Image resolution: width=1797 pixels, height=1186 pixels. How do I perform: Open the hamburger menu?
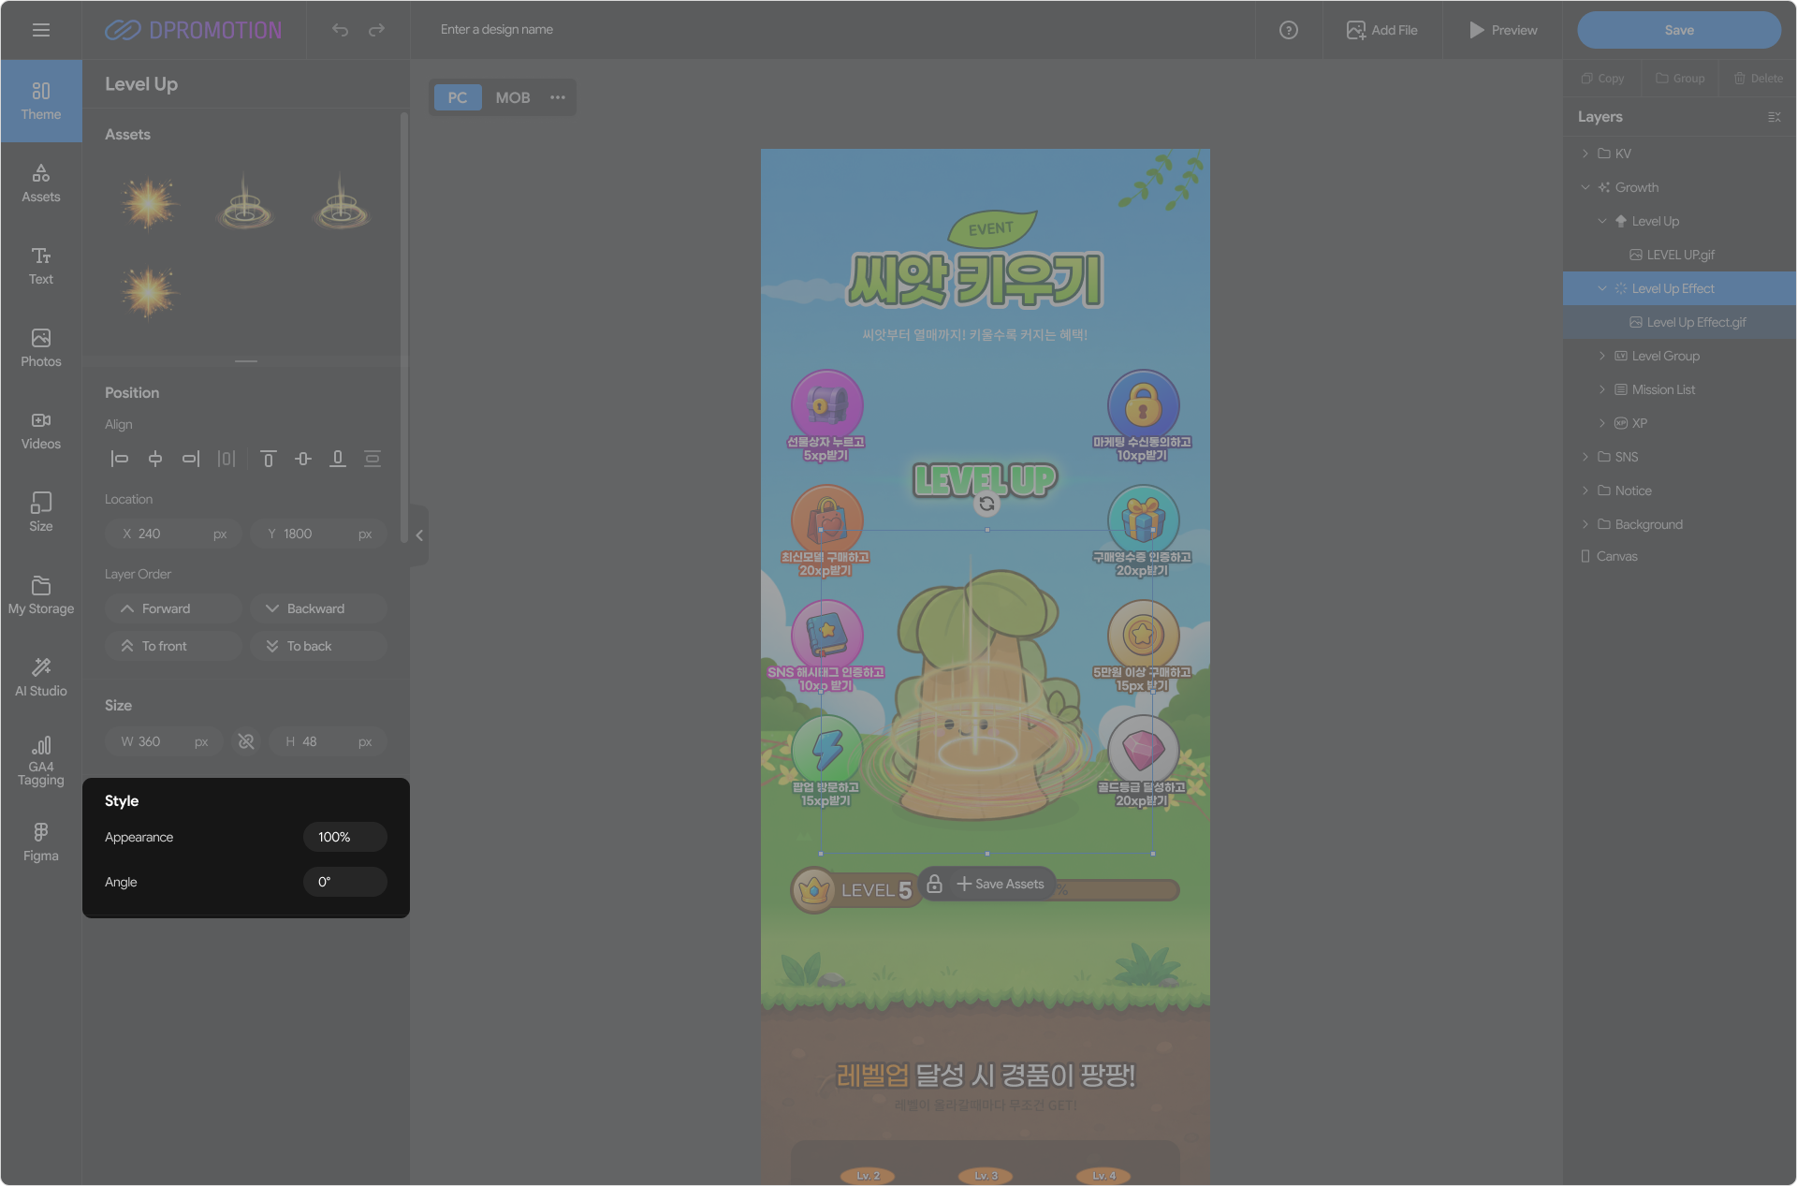click(x=41, y=30)
